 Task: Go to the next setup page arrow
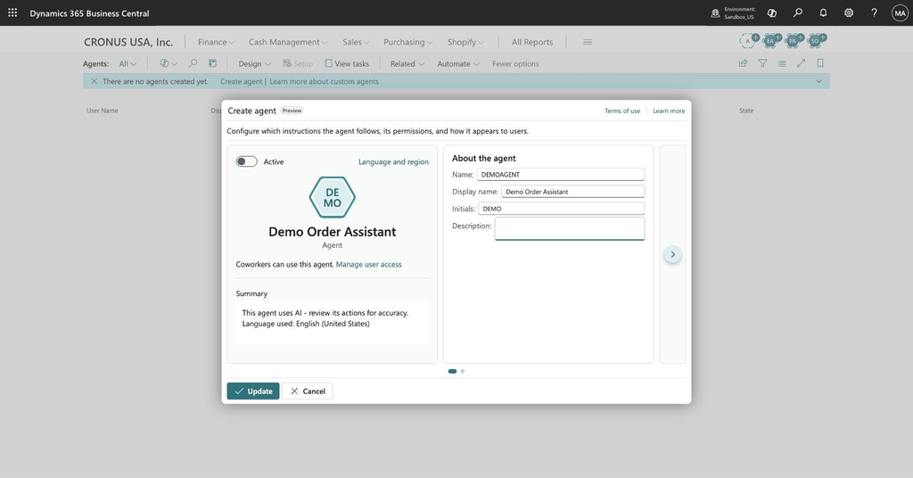[672, 254]
